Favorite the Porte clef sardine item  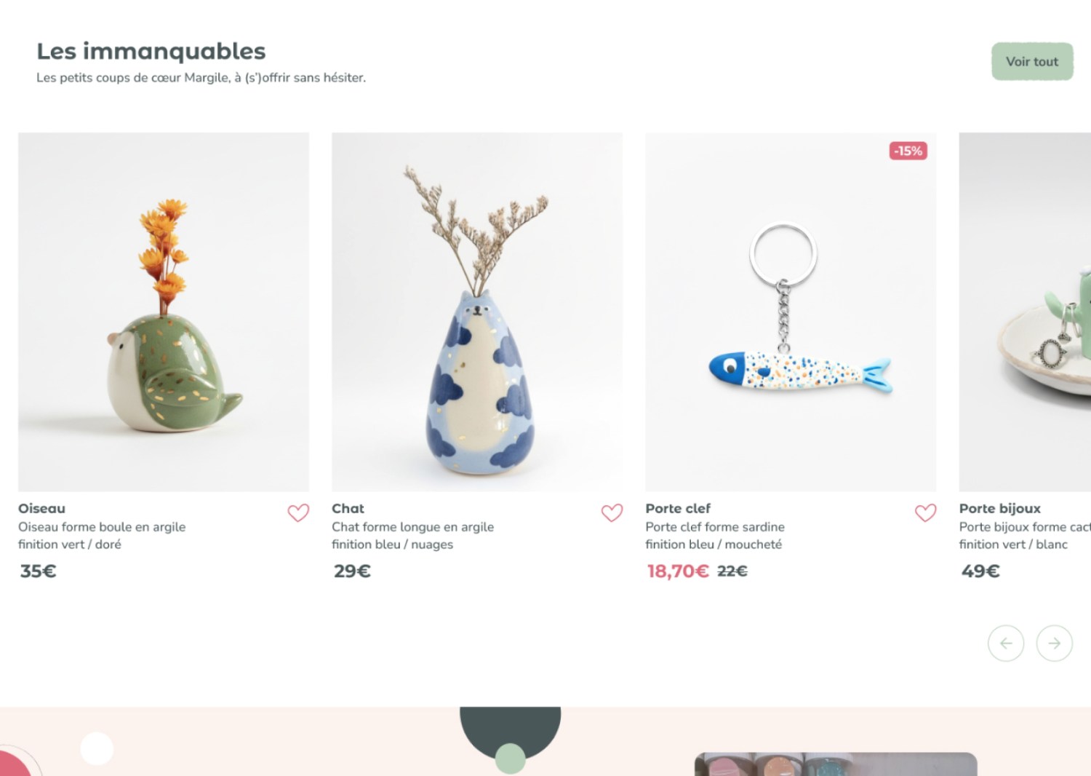pyautogui.click(x=925, y=513)
